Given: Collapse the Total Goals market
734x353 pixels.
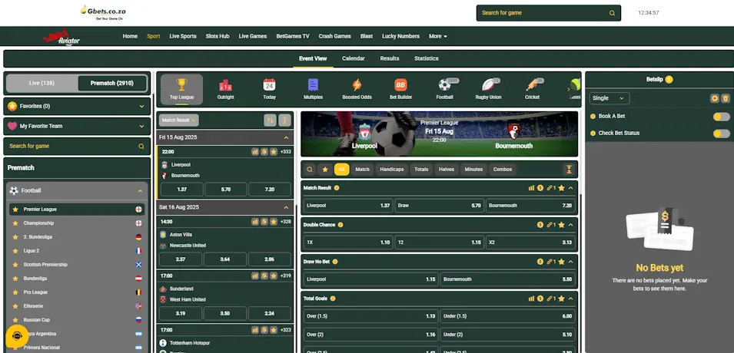Looking at the screenshot, I should (570, 299).
